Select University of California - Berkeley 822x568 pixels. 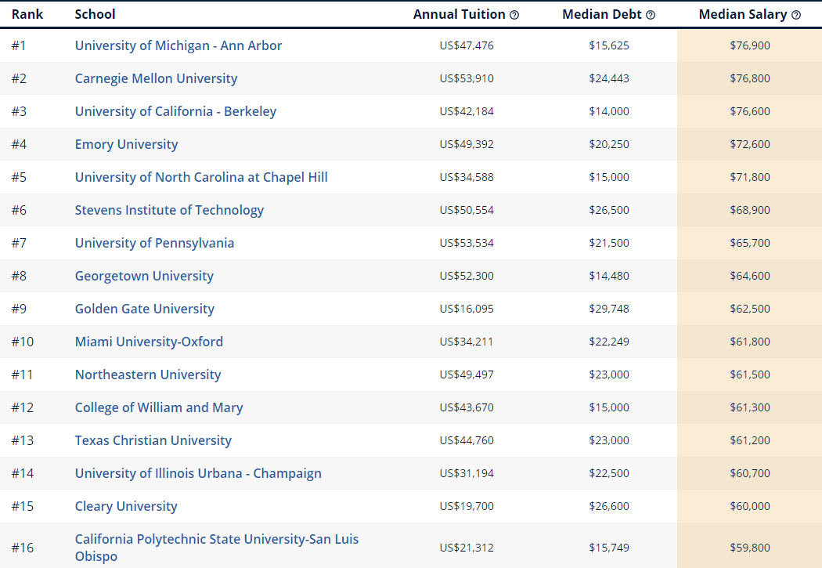(175, 111)
